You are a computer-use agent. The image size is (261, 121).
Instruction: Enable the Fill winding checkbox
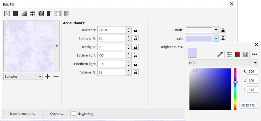[74, 114]
